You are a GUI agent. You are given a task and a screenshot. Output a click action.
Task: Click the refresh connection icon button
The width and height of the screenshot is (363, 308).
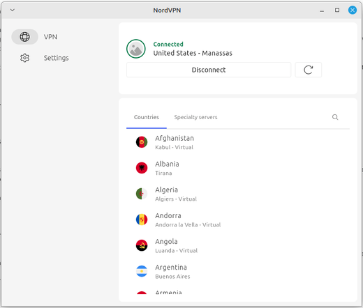(x=308, y=70)
